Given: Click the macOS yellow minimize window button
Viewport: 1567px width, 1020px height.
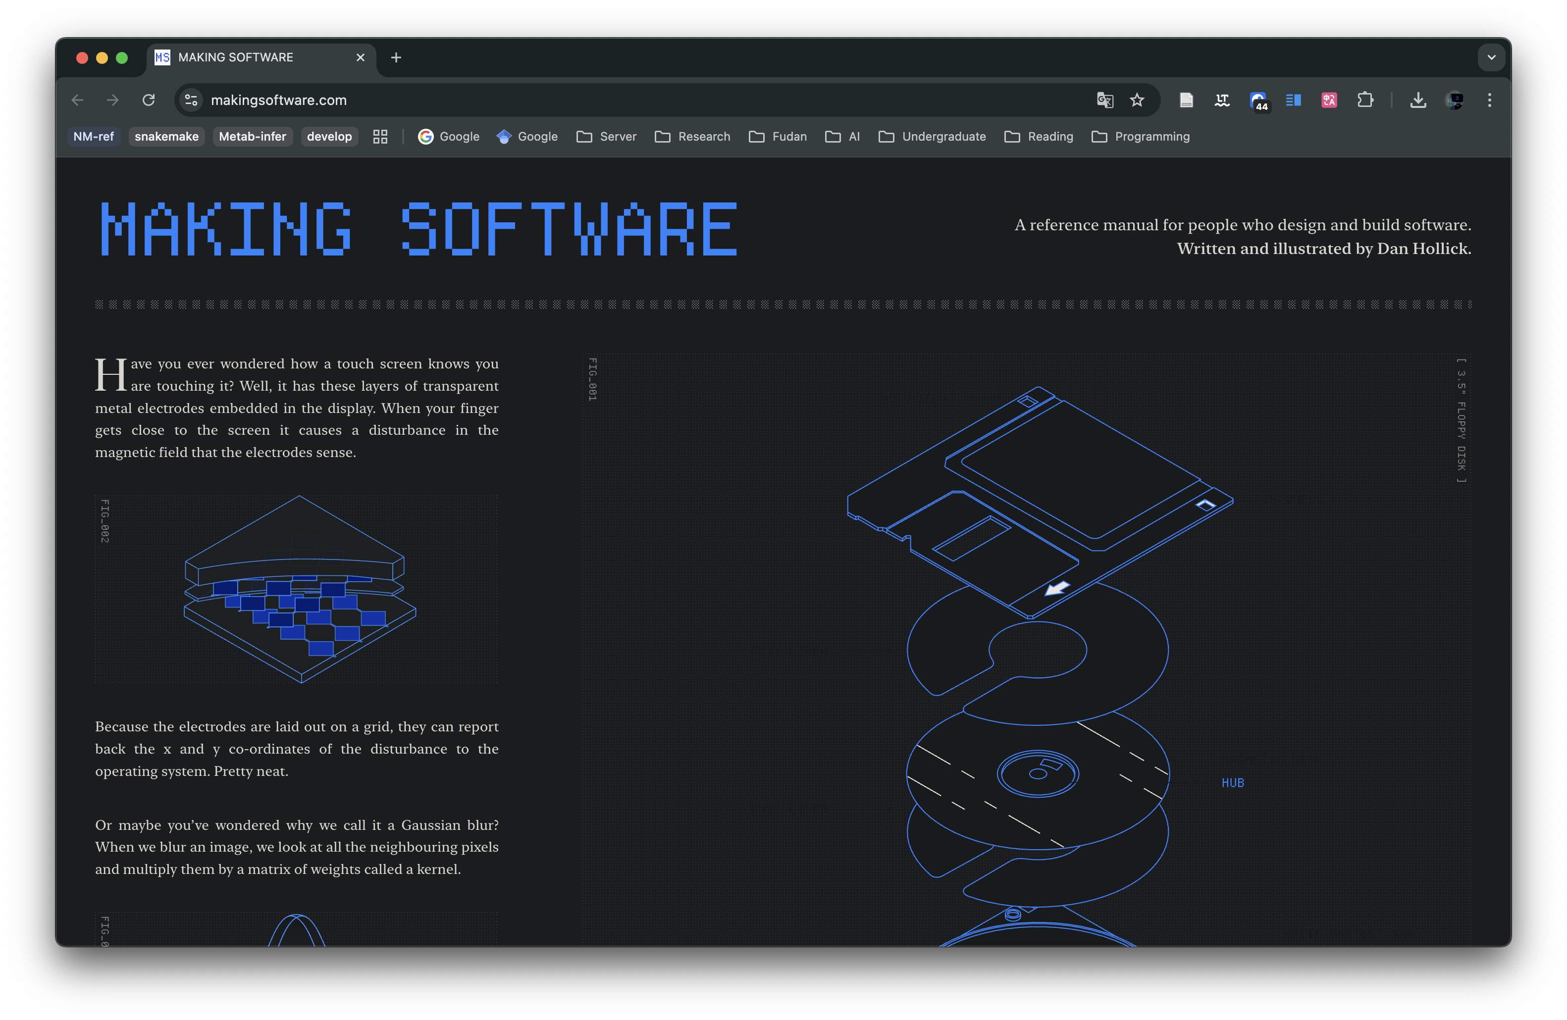Looking at the screenshot, I should pyautogui.click(x=102, y=58).
